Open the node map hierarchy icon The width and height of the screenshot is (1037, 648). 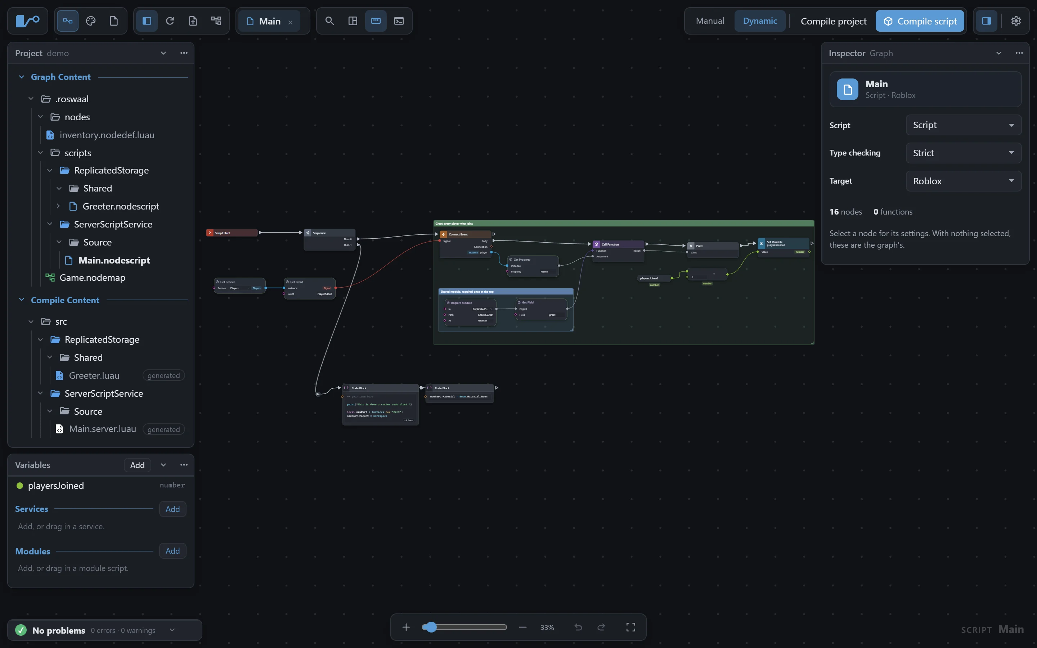216,21
